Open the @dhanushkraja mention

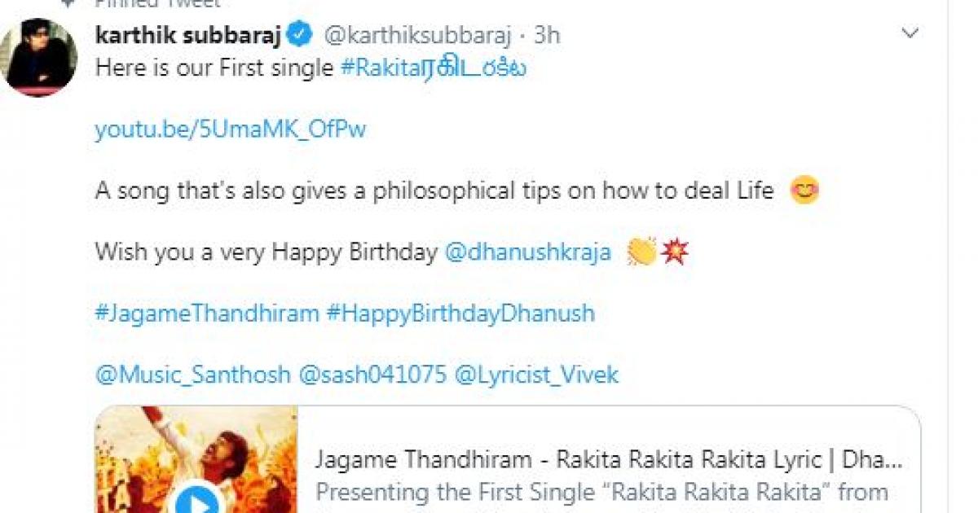[x=528, y=252]
